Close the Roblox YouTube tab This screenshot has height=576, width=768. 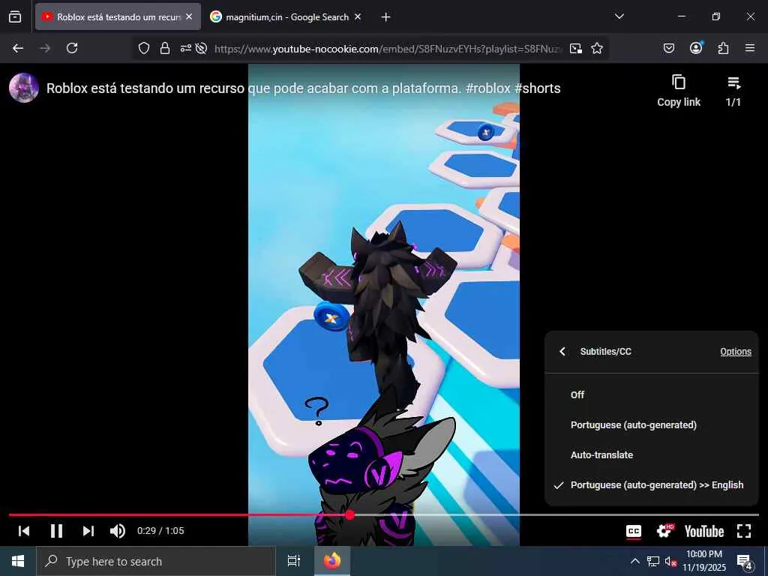click(x=189, y=16)
